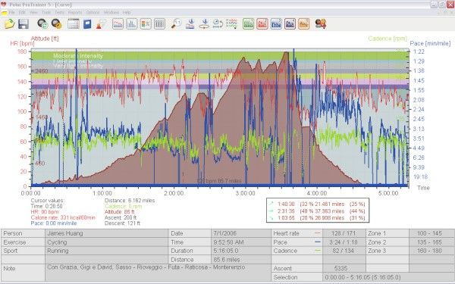Click the orange chart toolbar button
Screen dimensions: 455x284
[304, 23]
